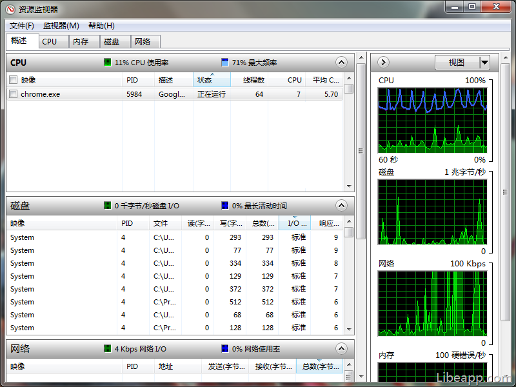This screenshot has height=387, width=516.
Task: Select the System row with 512 bytes written
Action: (175, 302)
